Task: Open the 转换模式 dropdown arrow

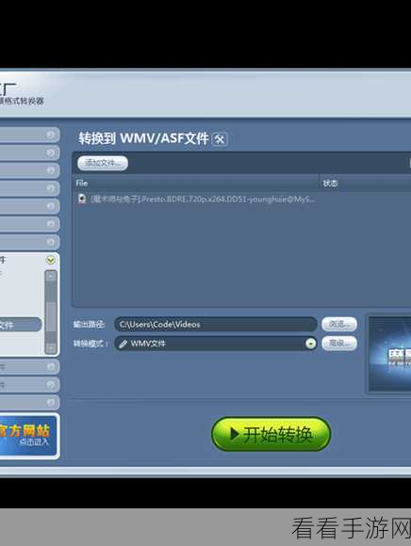Action: tap(310, 344)
